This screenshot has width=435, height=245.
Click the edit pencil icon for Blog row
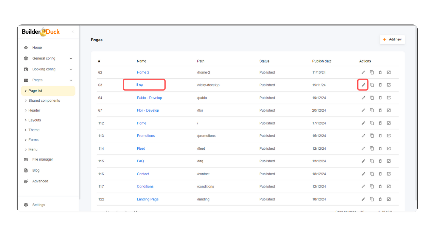point(363,85)
